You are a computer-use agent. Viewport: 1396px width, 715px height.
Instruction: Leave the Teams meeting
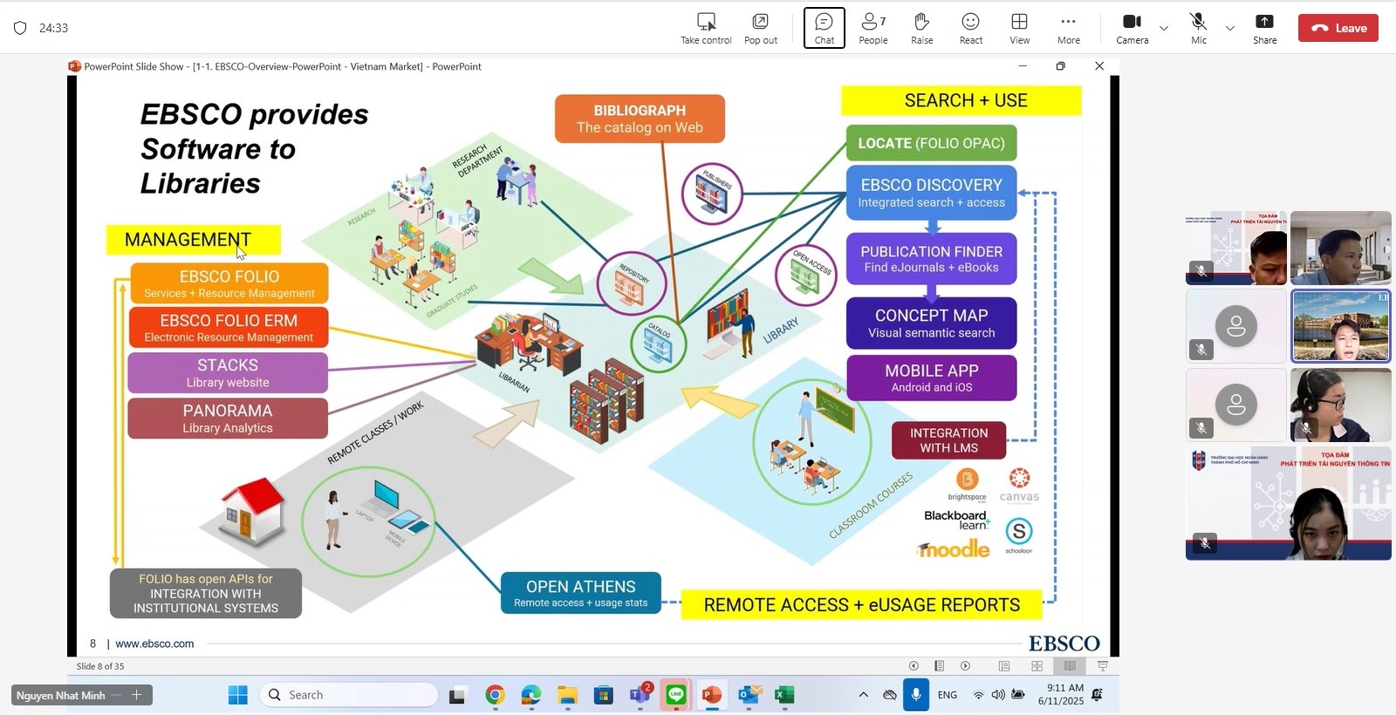(1338, 28)
